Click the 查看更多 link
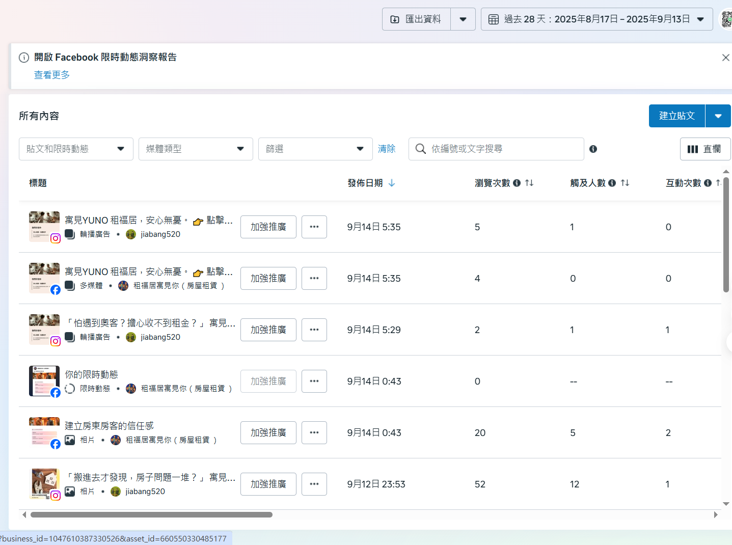 coord(52,75)
